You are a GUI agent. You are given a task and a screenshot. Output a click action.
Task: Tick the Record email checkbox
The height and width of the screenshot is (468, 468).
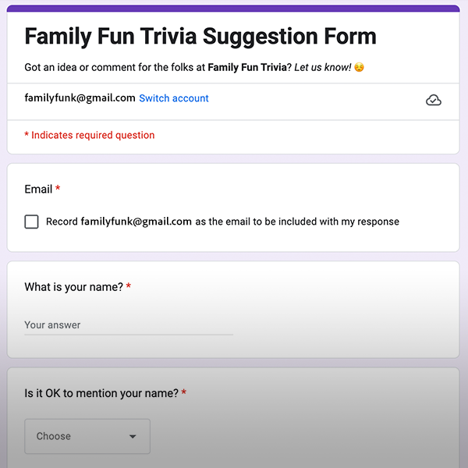click(31, 222)
